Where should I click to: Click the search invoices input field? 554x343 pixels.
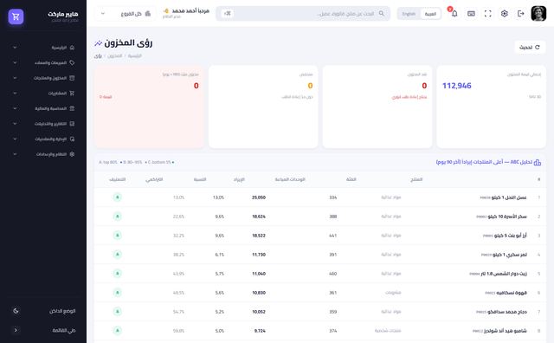tap(304, 14)
